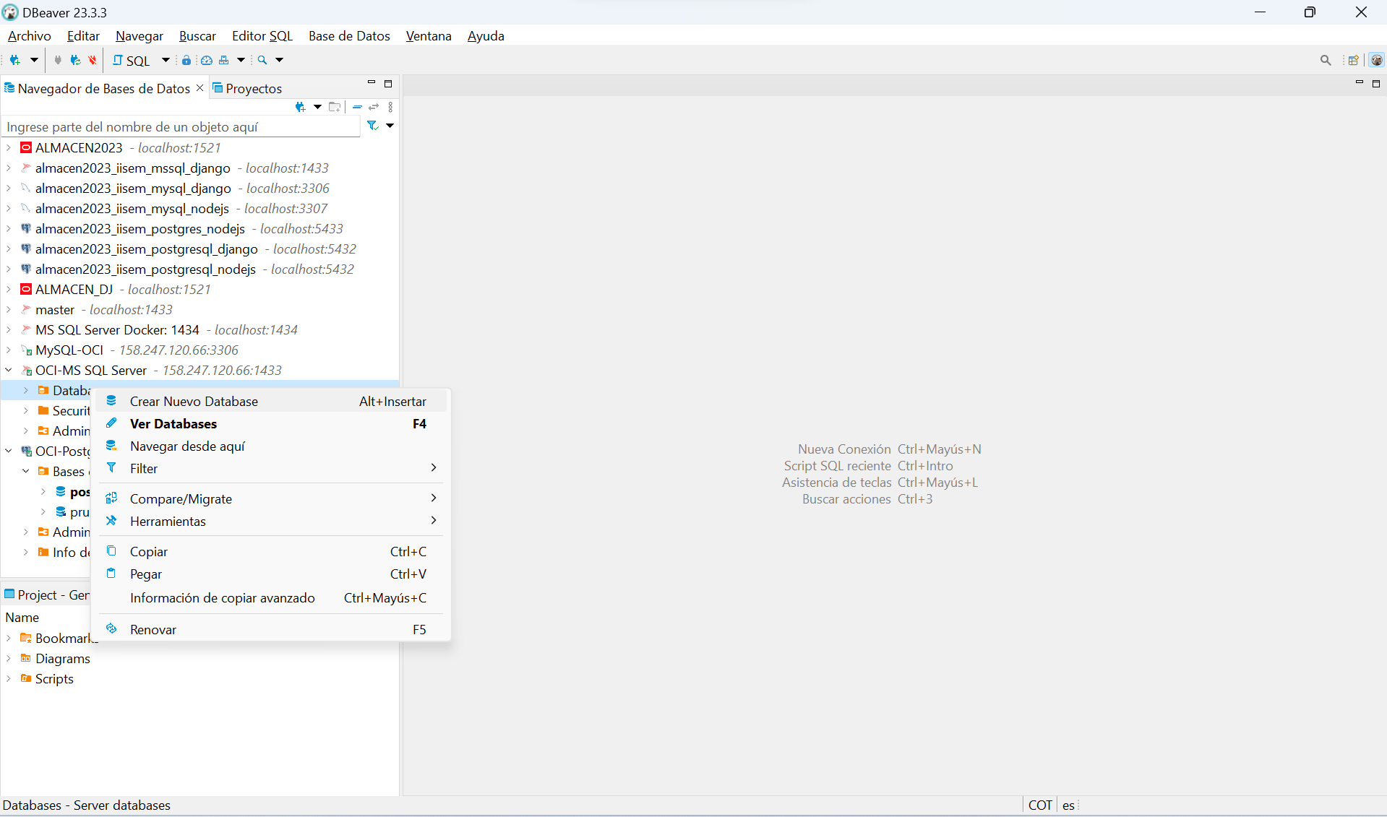1387x817 pixels.
Task: Click the blue lock transaction mode icon
Action: pos(186,60)
